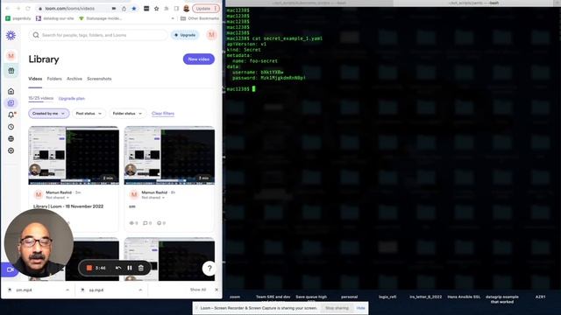Click the reactions count on cm video
The width and height of the screenshot is (561, 315).
tap(161, 223)
